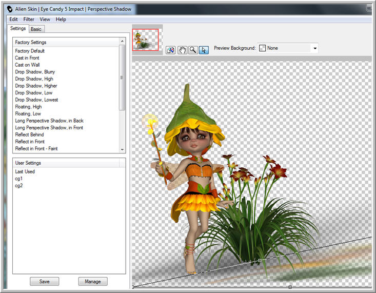Click the Save button
The image size is (376, 293).
pyautogui.click(x=44, y=281)
